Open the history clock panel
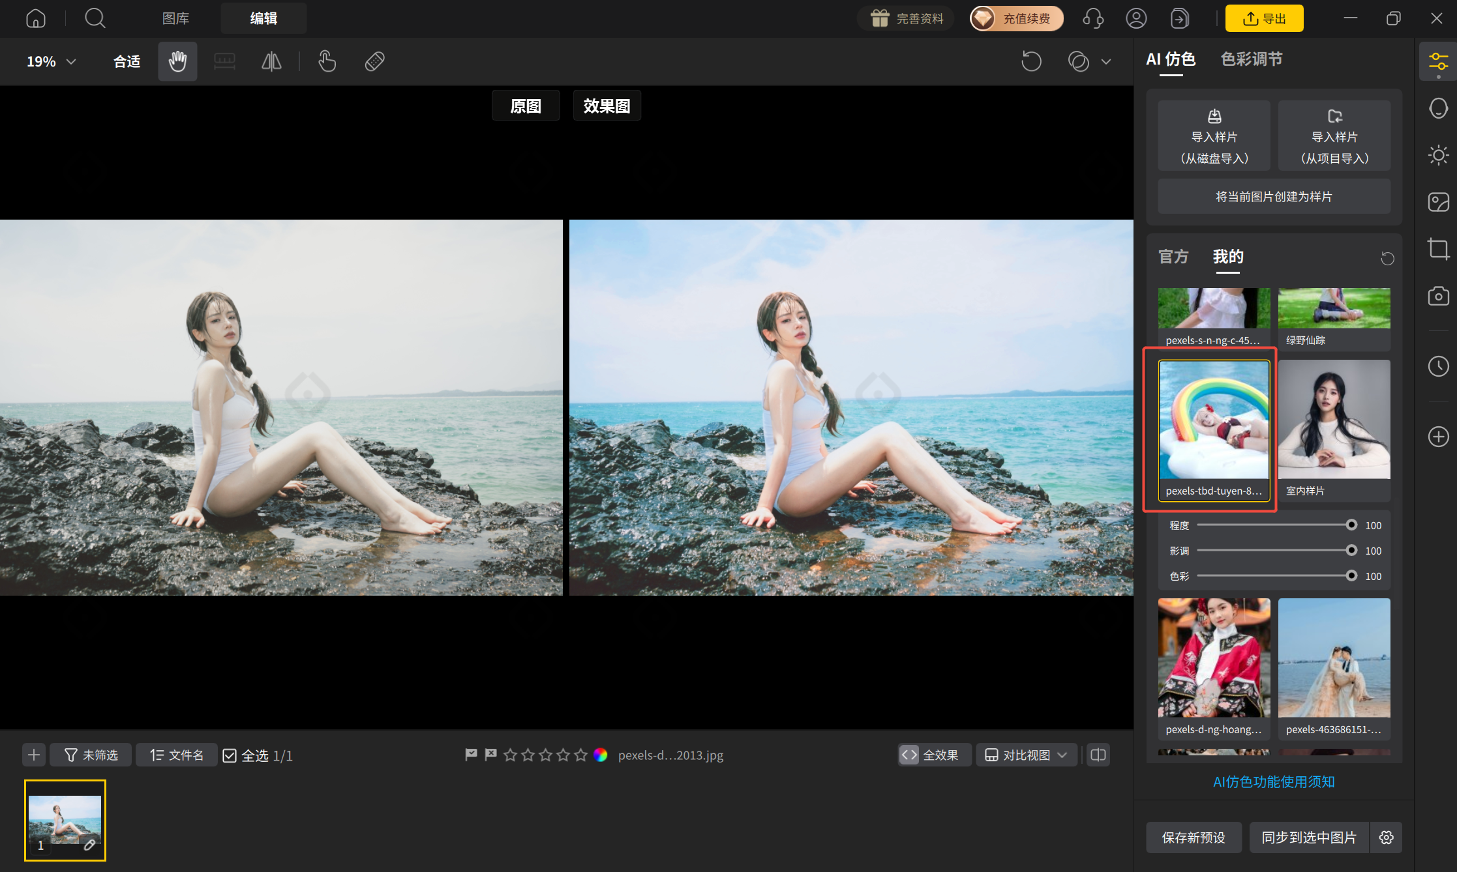Viewport: 1457px width, 872px height. coord(1438,366)
